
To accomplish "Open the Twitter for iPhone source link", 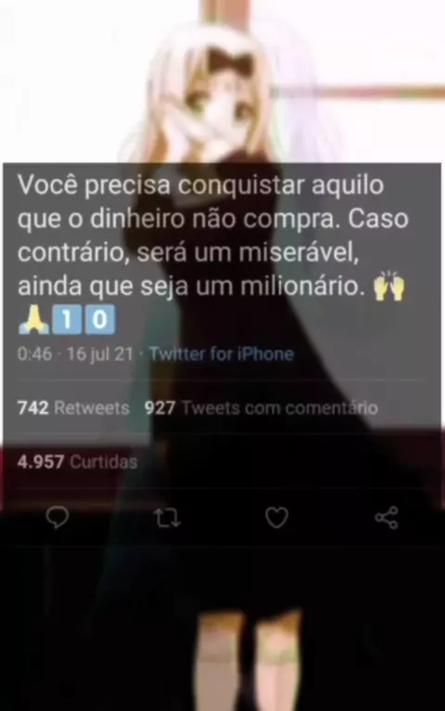I will pos(222,354).
